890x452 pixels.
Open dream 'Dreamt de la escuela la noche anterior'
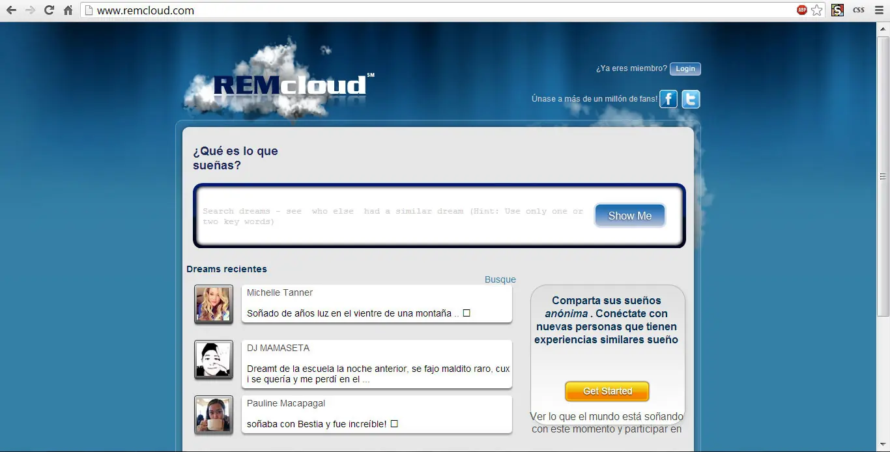(378, 374)
